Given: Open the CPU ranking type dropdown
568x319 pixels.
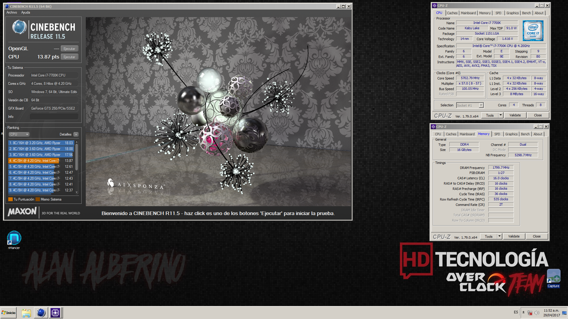Looking at the screenshot, I should point(19,134).
